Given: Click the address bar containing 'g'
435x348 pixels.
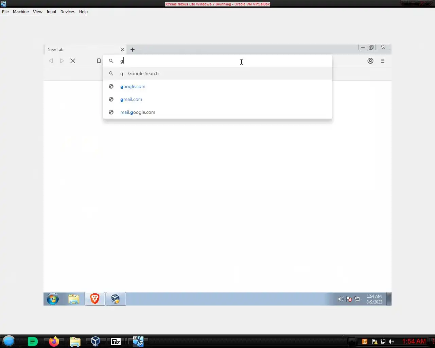Looking at the screenshot, I should [x=217, y=61].
